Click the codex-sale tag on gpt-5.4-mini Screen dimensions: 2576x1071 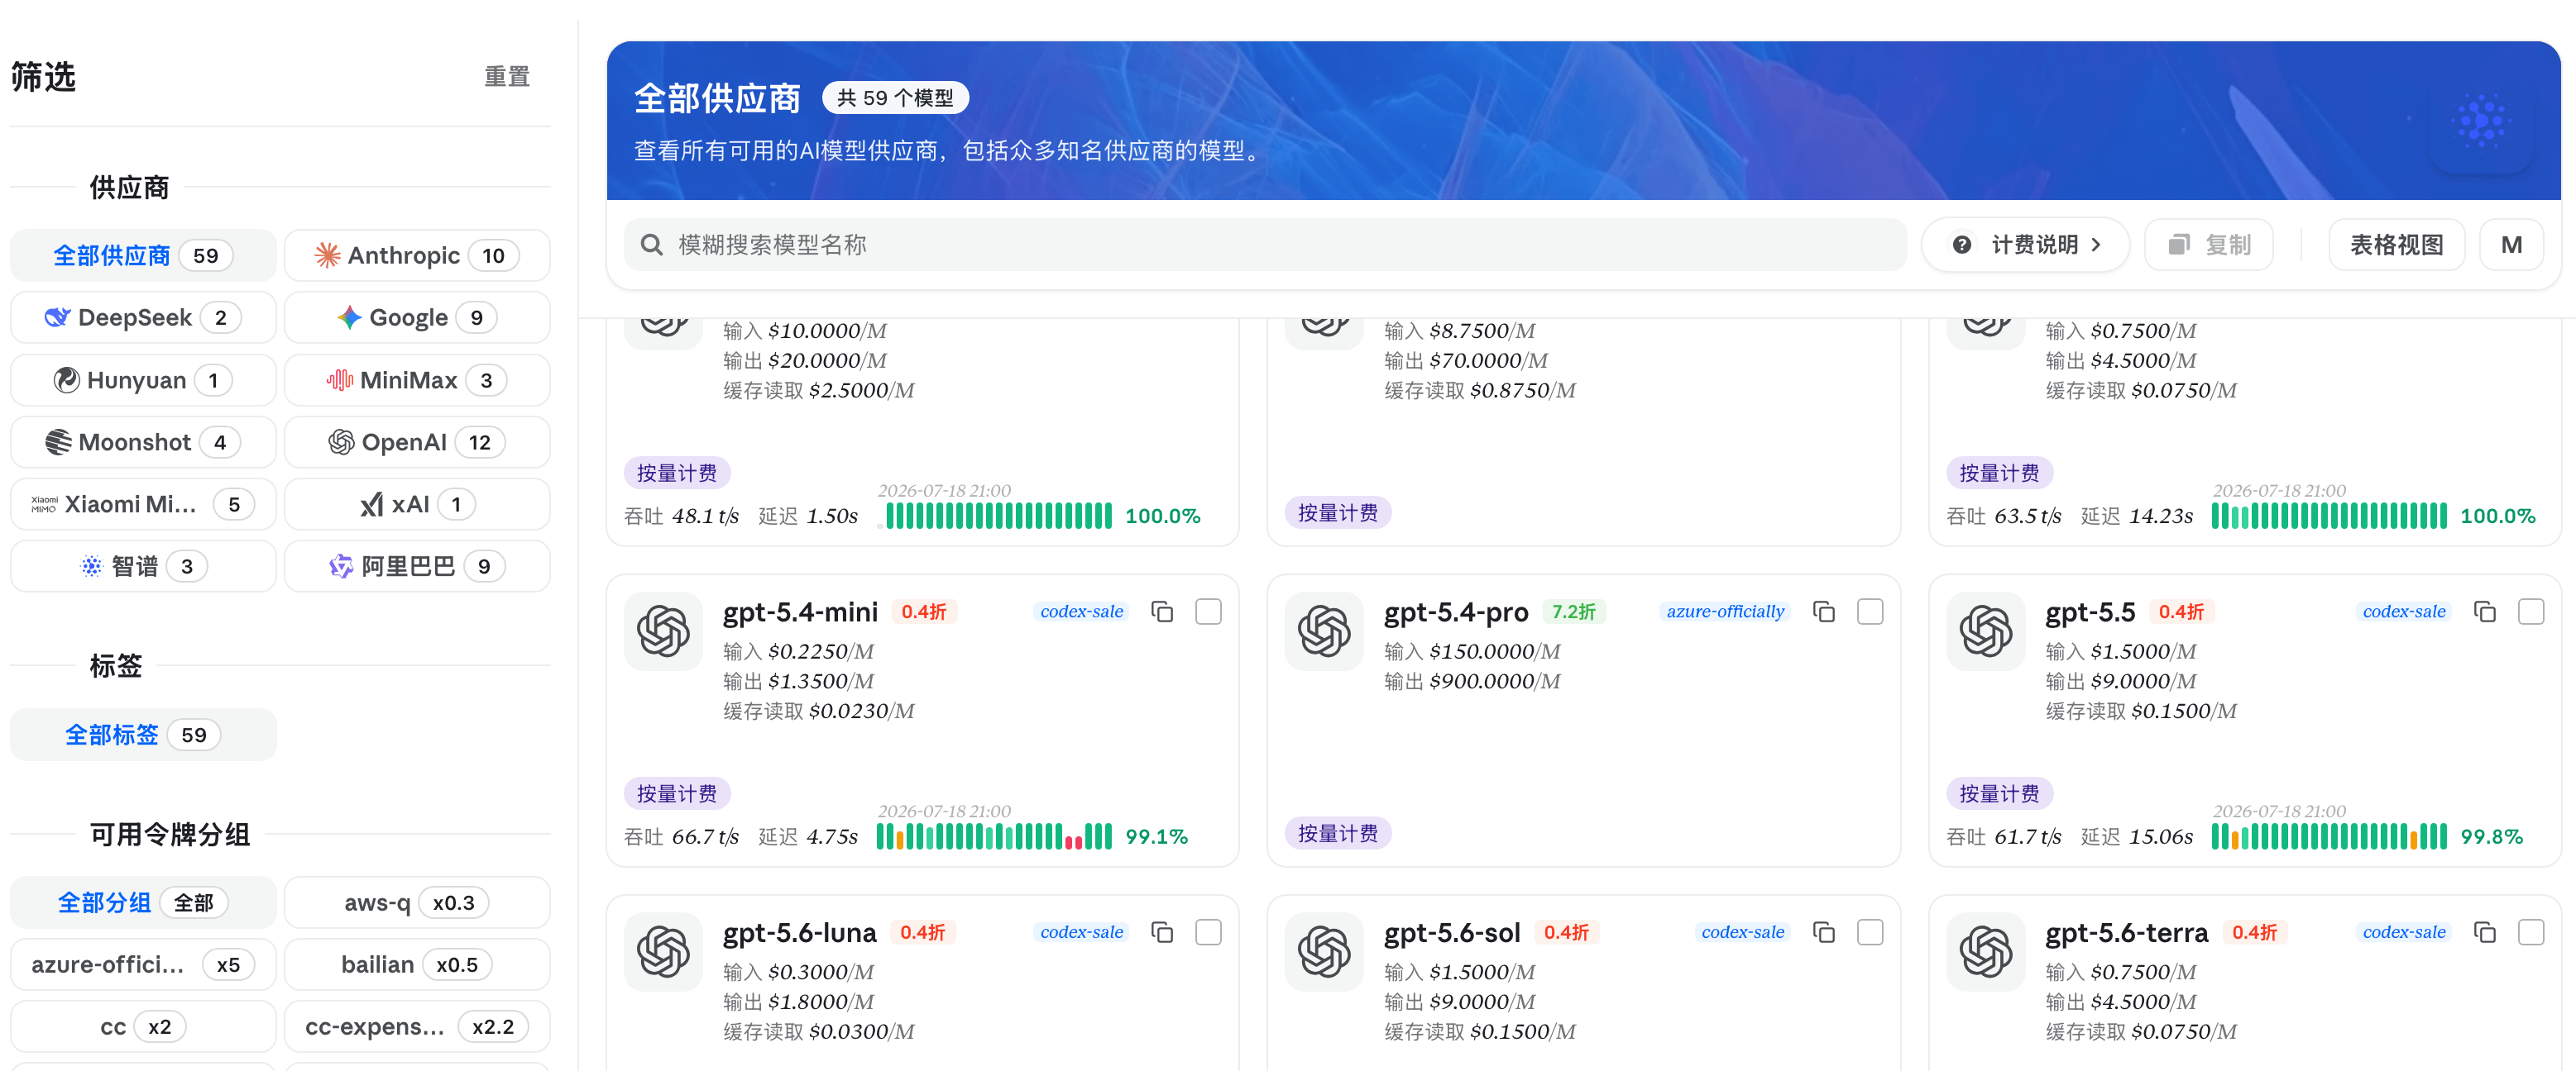point(1081,612)
